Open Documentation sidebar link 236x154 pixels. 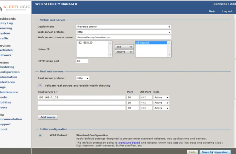pyautogui.click(x=11, y=119)
